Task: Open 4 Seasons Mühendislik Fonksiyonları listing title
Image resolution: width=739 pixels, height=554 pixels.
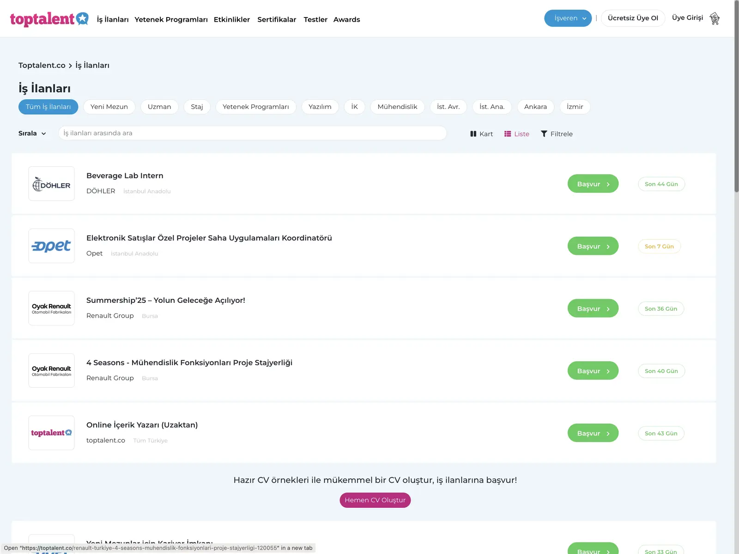Action: (189, 362)
